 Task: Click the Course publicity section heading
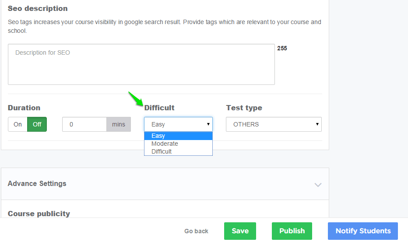pyautogui.click(x=39, y=214)
